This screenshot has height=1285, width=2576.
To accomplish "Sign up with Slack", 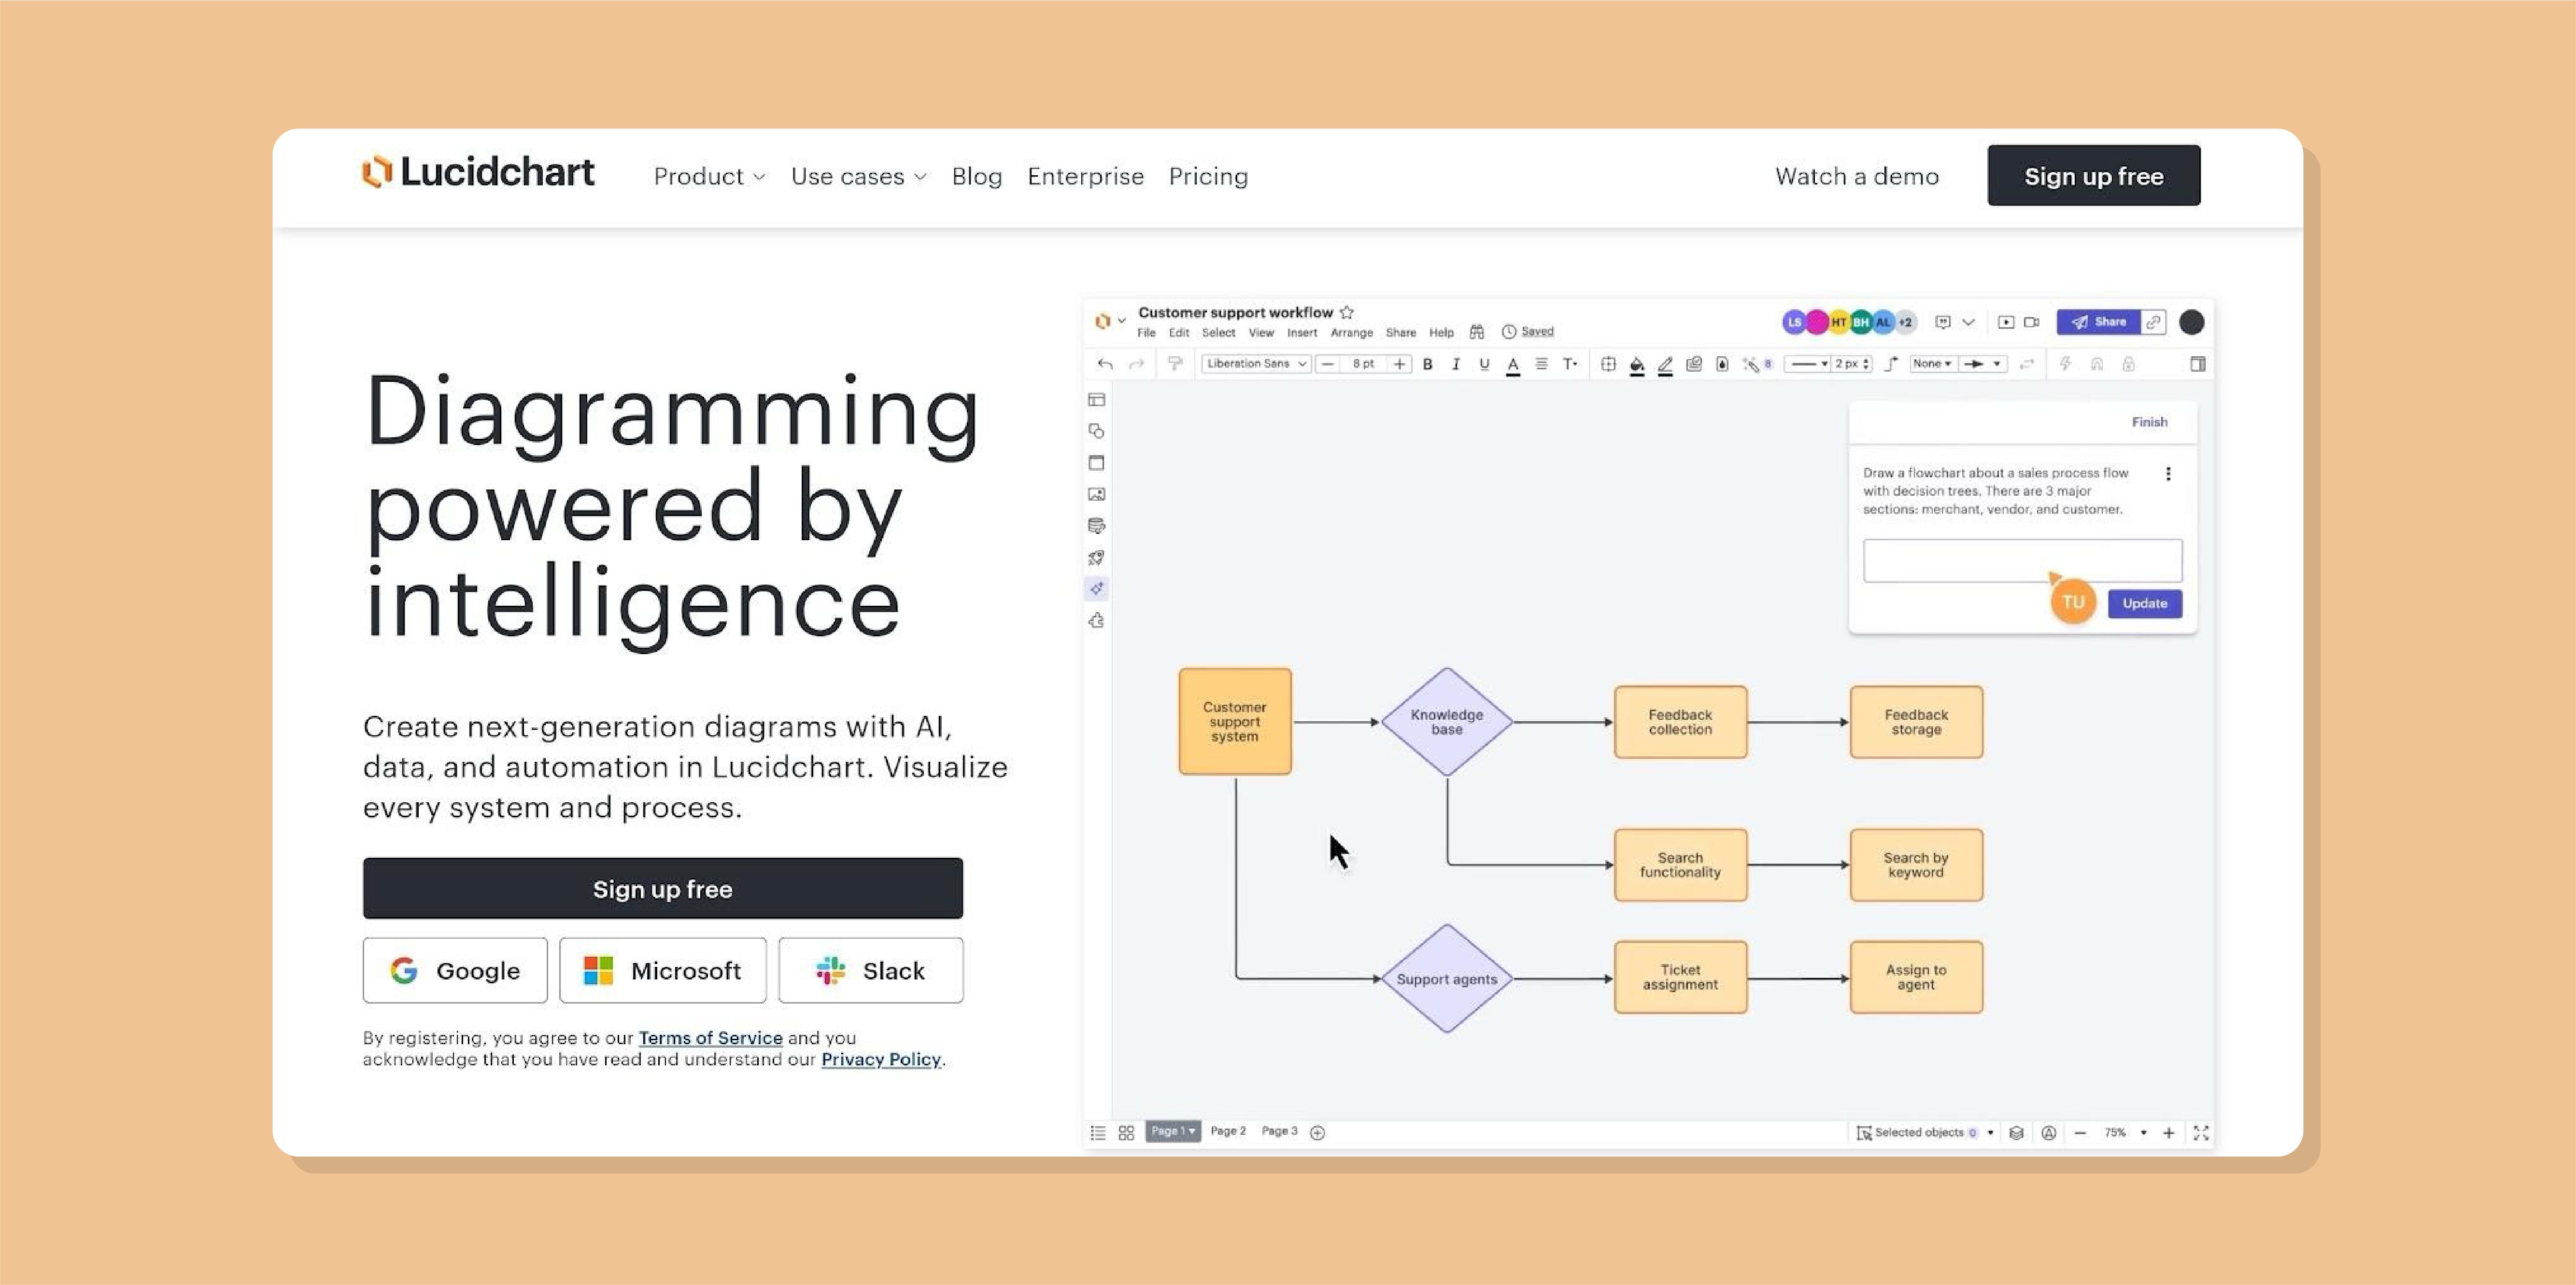I will pos(871,970).
